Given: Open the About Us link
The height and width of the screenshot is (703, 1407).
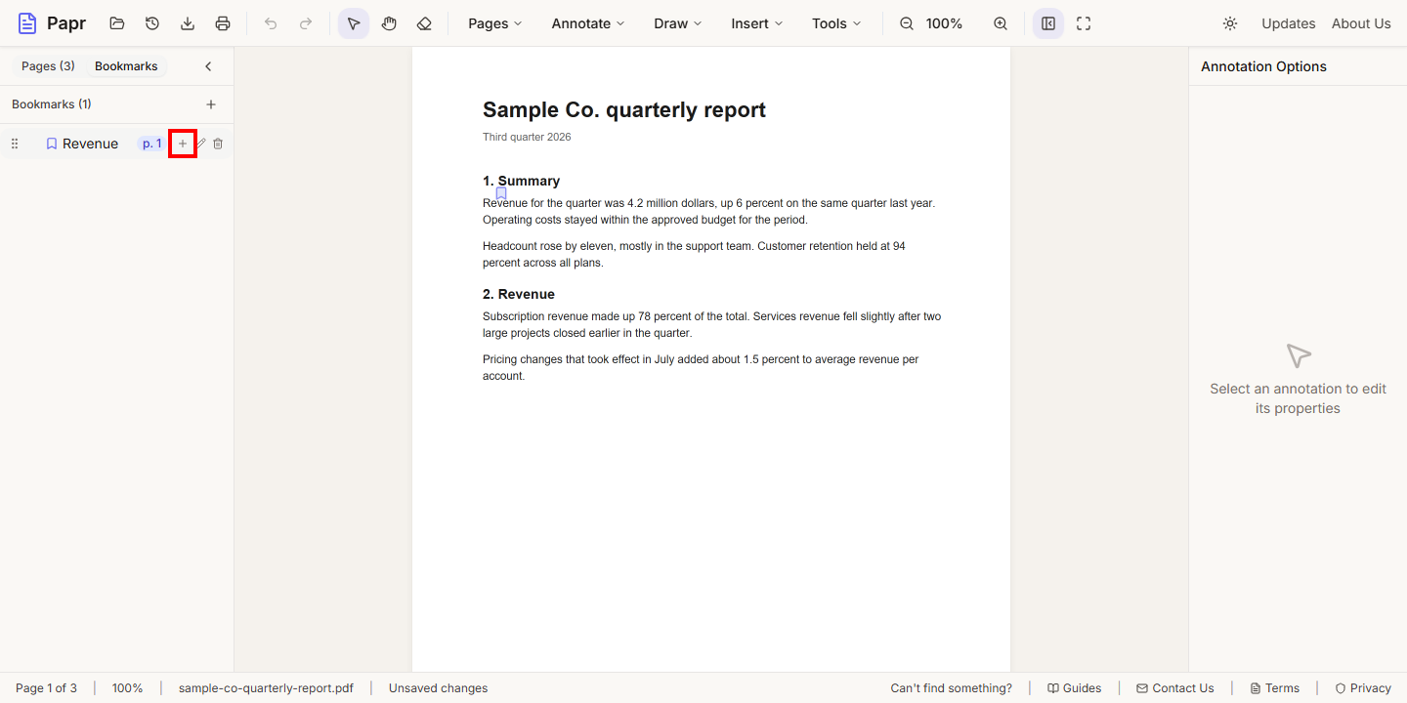Looking at the screenshot, I should 1361,23.
